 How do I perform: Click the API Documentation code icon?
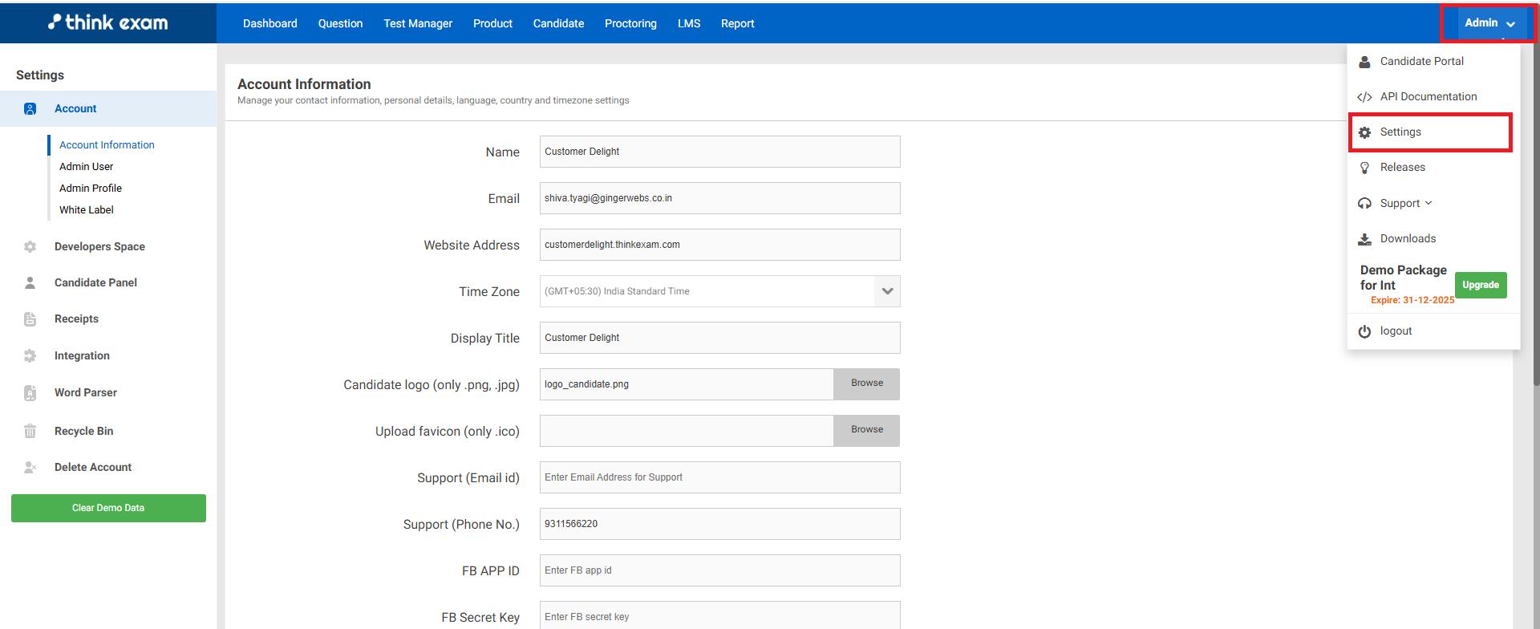(x=1364, y=97)
